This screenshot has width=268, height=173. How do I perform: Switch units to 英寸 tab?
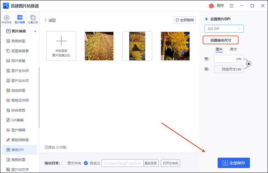point(233,49)
